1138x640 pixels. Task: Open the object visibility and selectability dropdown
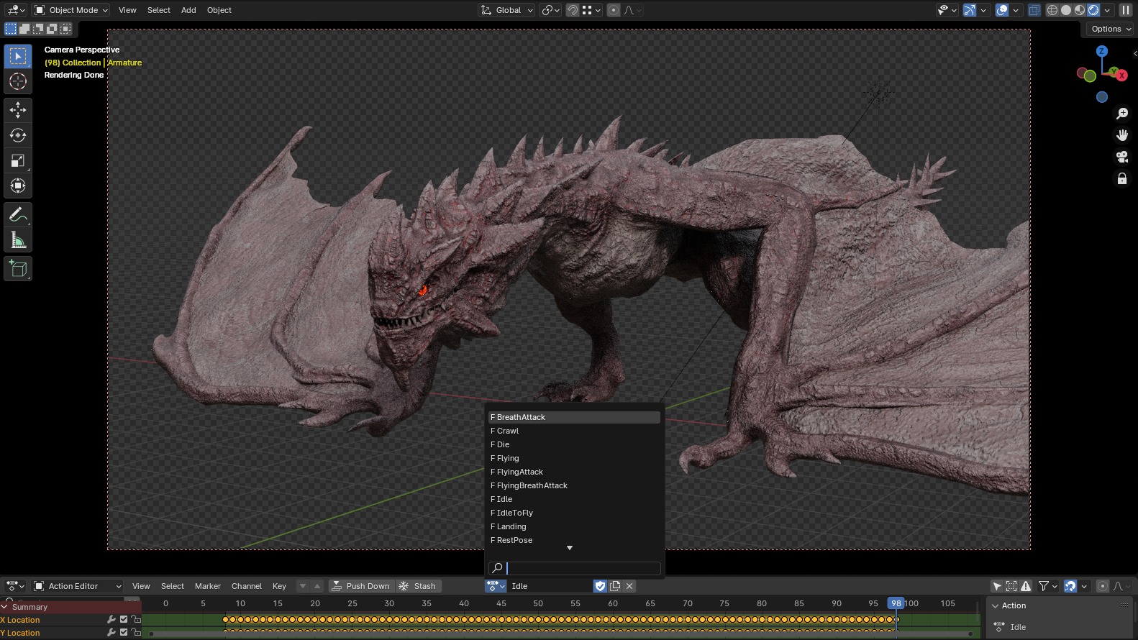tap(947, 10)
